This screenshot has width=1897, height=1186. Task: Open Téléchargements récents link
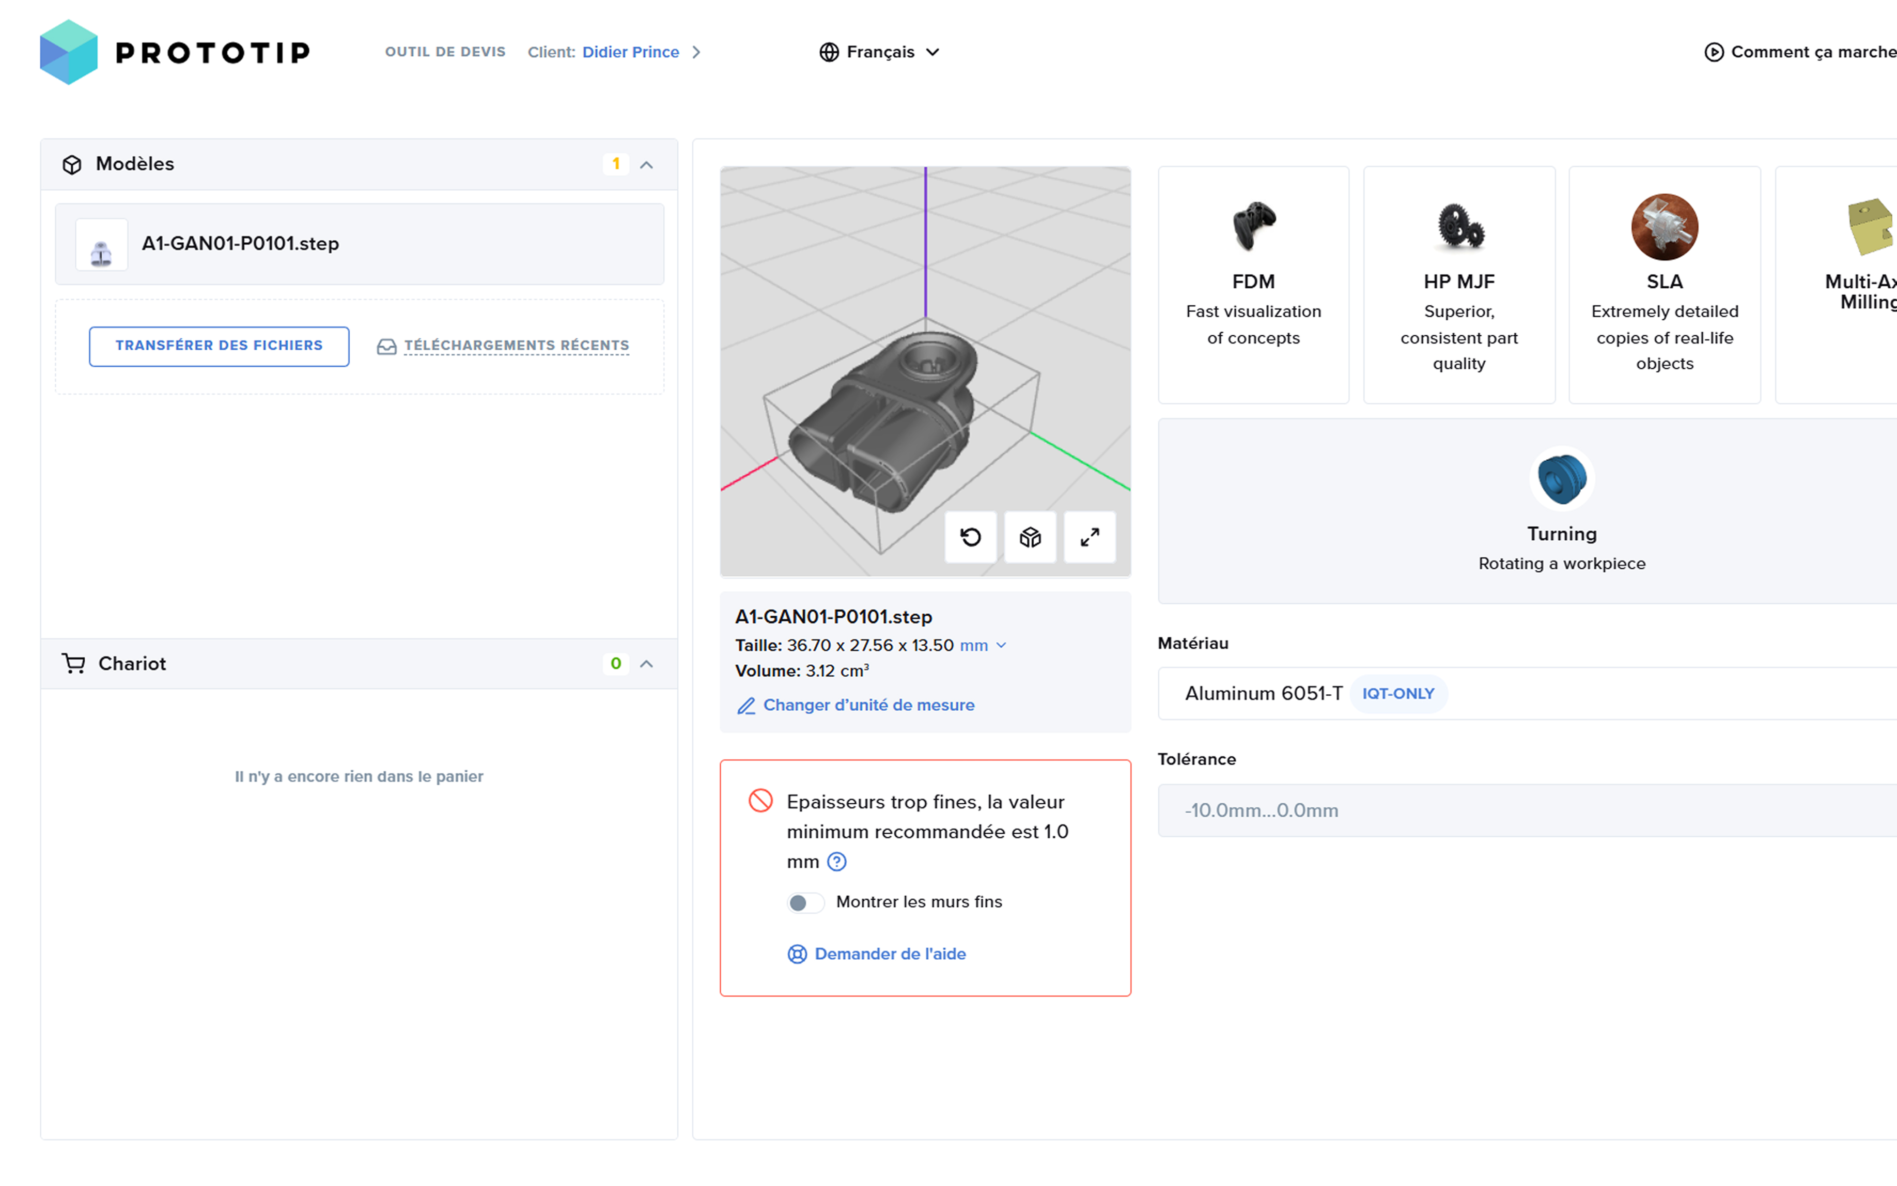(516, 346)
